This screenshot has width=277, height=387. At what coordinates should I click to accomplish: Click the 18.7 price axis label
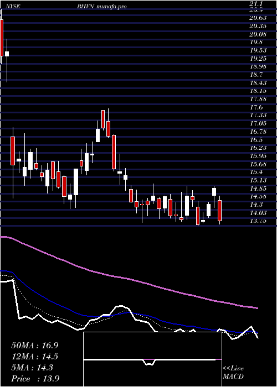(257, 75)
